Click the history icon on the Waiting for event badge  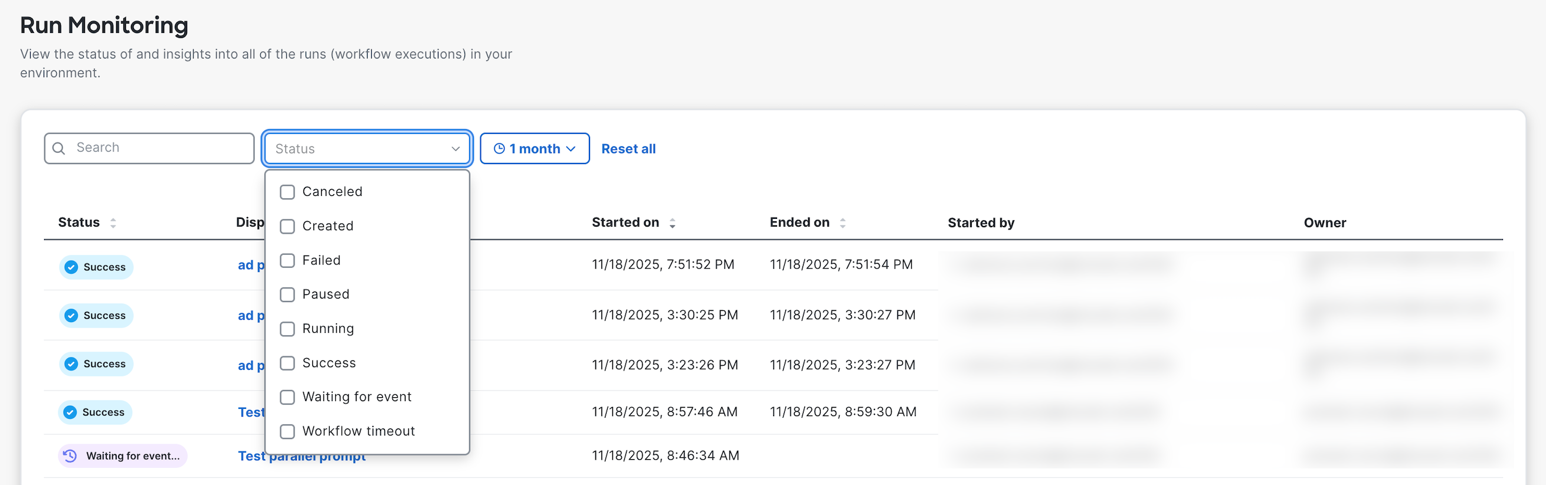[x=70, y=455]
